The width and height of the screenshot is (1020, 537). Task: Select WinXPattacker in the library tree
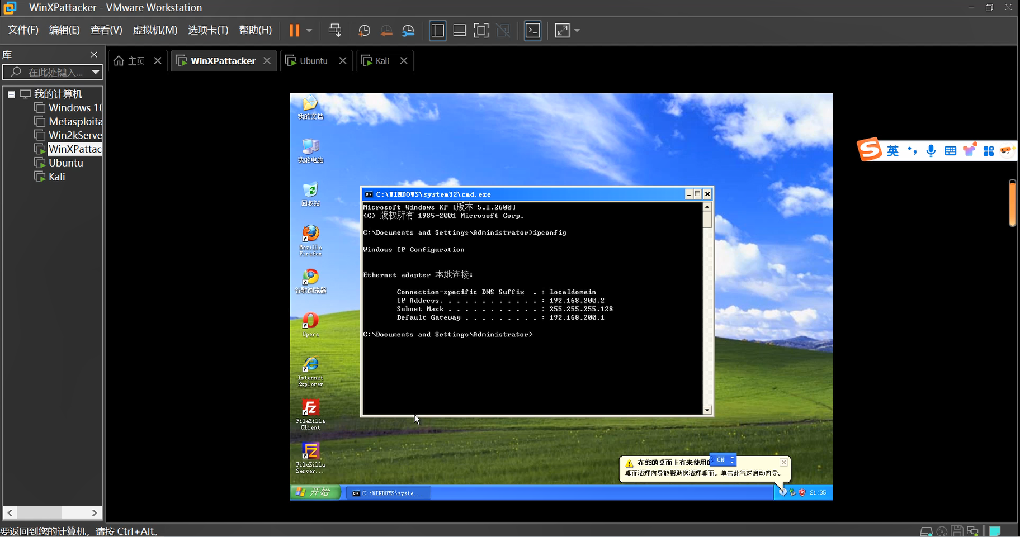(x=68, y=149)
